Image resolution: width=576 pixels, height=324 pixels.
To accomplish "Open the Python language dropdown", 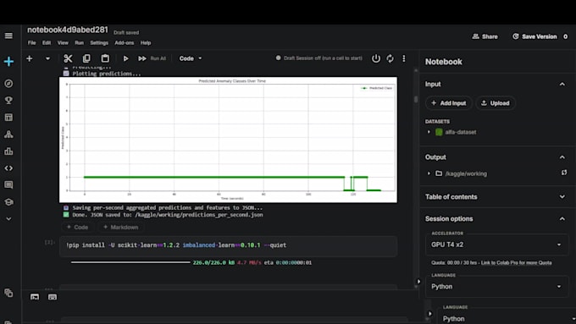I will pyautogui.click(x=496, y=287).
